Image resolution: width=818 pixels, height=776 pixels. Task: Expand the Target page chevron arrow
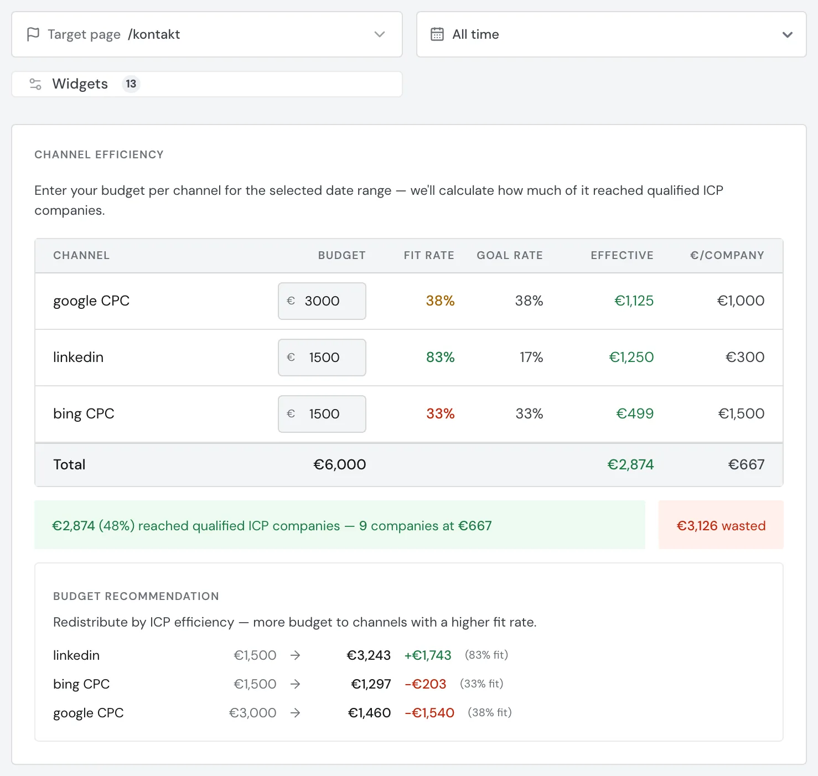(x=380, y=34)
